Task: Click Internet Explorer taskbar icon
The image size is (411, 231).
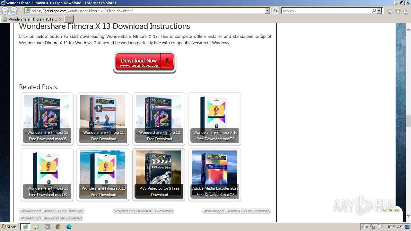Action: click(25, 227)
